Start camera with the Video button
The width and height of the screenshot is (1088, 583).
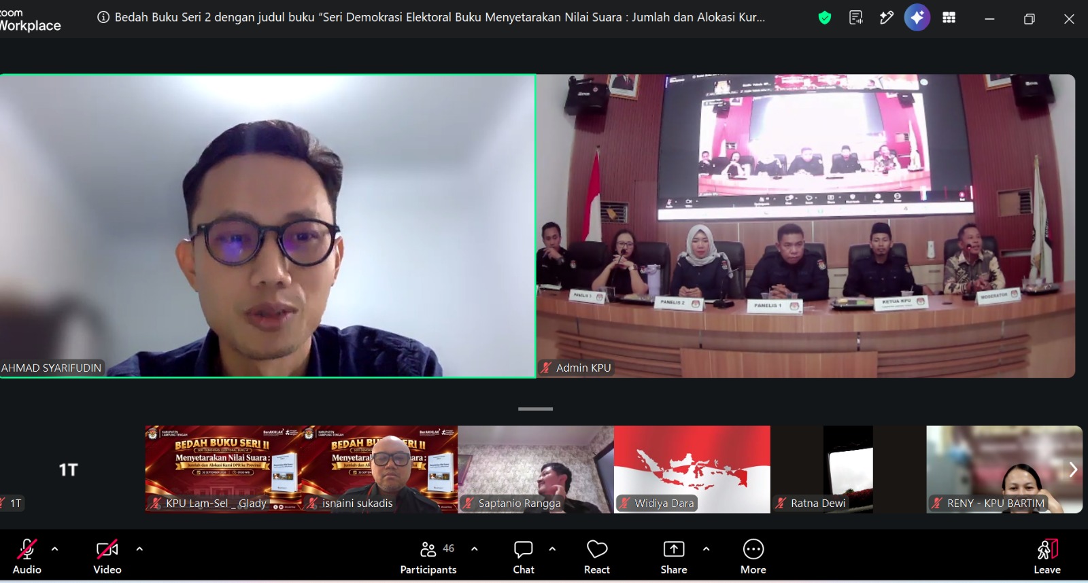coord(107,556)
